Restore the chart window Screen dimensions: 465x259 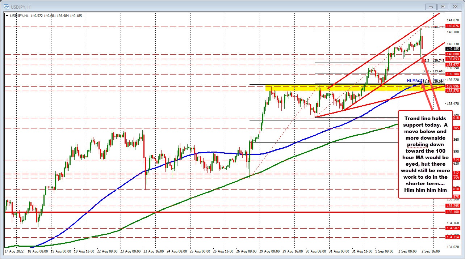[443, 7]
